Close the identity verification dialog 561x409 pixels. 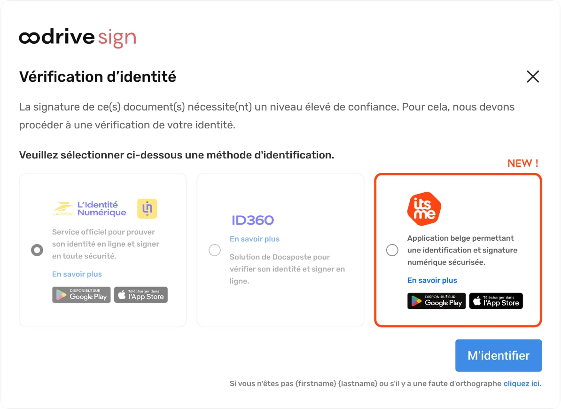pos(533,77)
